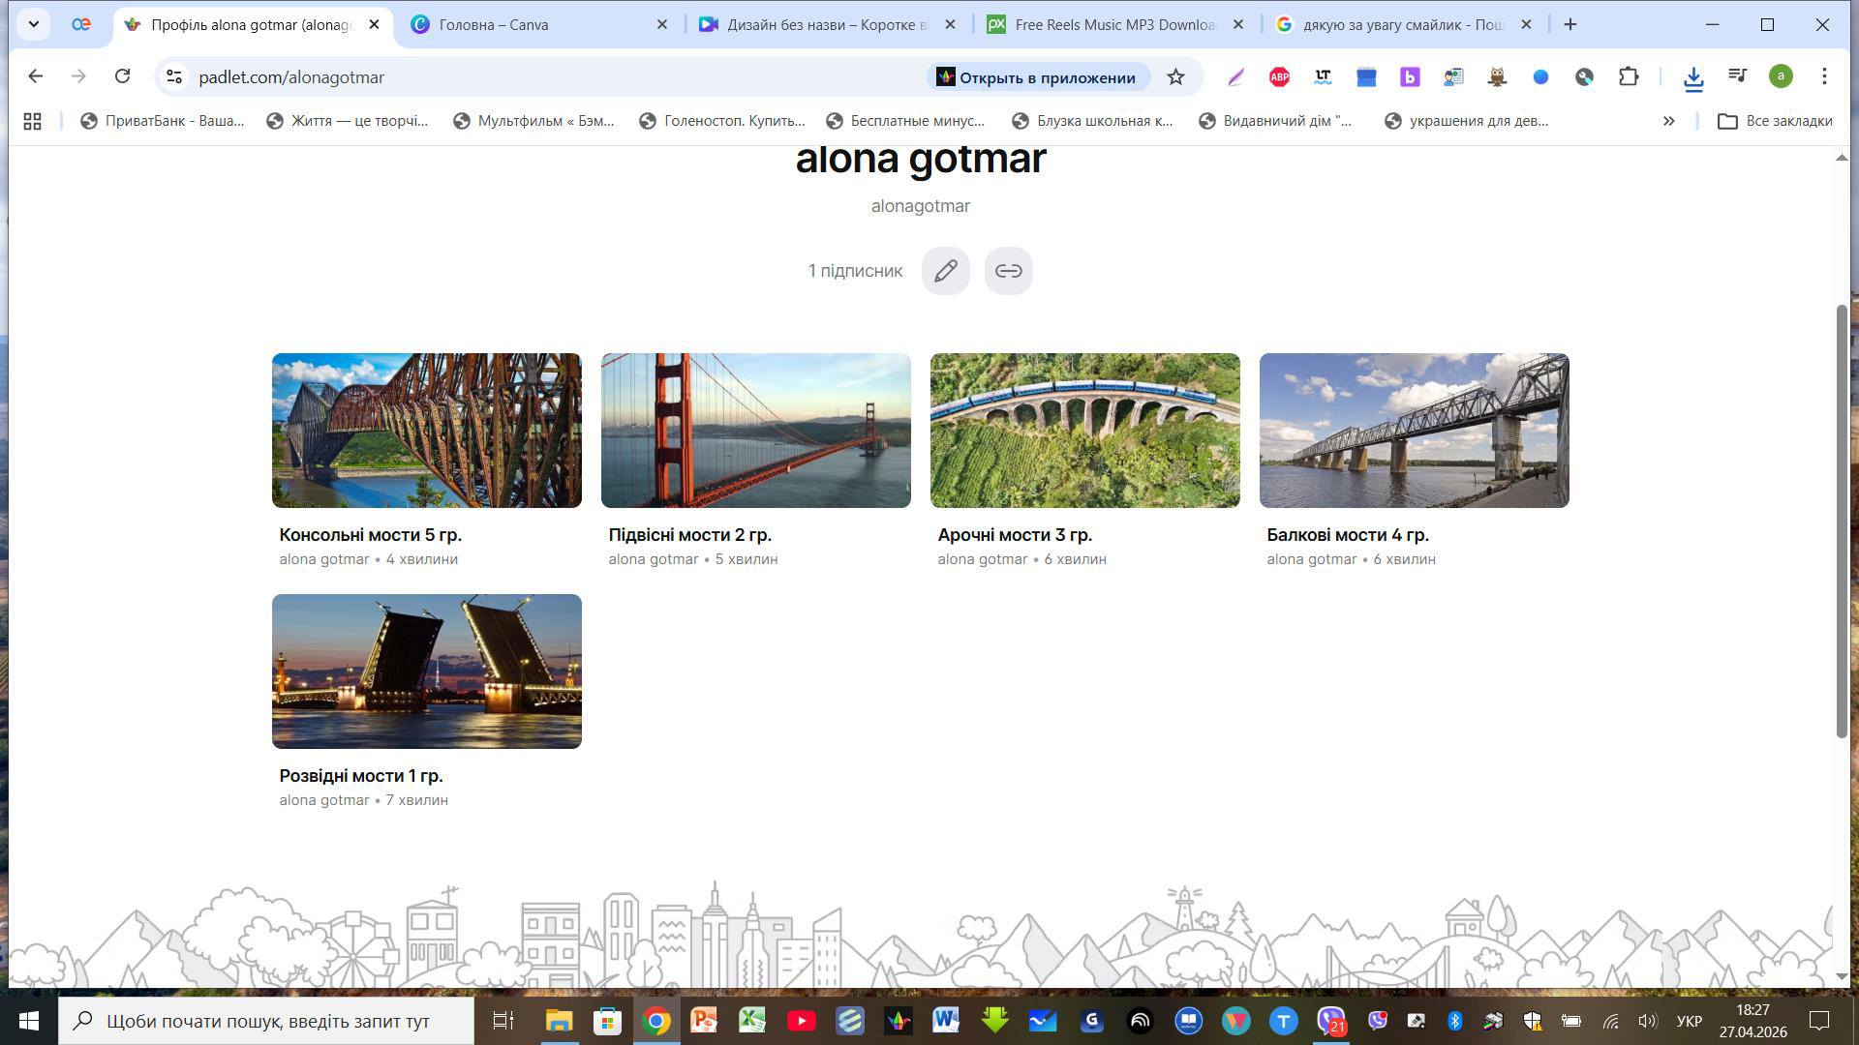Open the Все закладки folder

pyautogui.click(x=1775, y=121)
